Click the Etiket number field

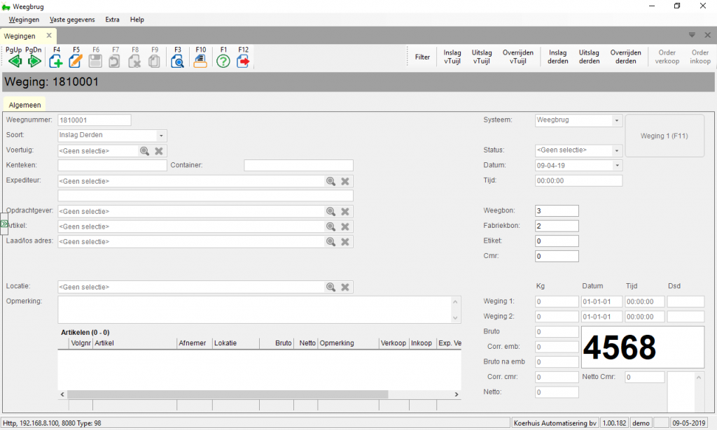point(557,241)
